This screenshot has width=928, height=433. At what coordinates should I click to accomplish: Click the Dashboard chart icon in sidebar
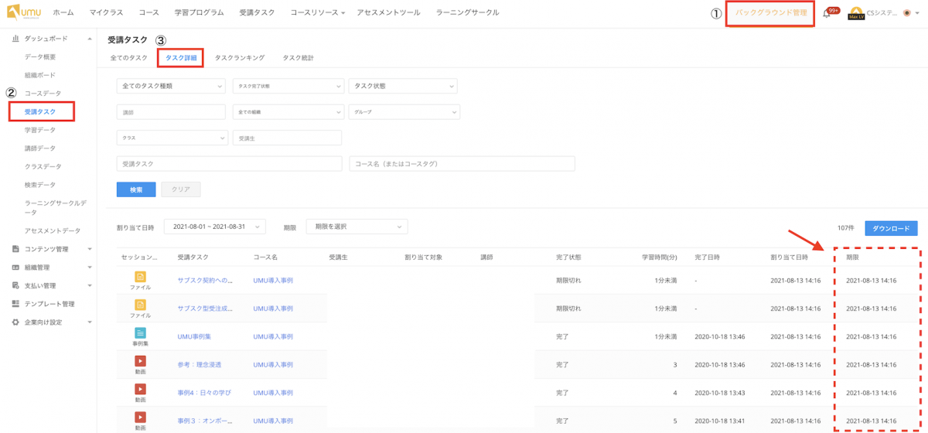click(15, 39)
